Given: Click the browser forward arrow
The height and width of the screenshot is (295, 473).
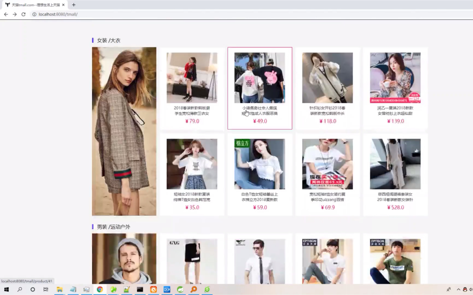Looking at the screenshot, I should pos(15,14).
